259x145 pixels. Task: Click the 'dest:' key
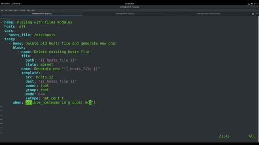tap(31, 81)
